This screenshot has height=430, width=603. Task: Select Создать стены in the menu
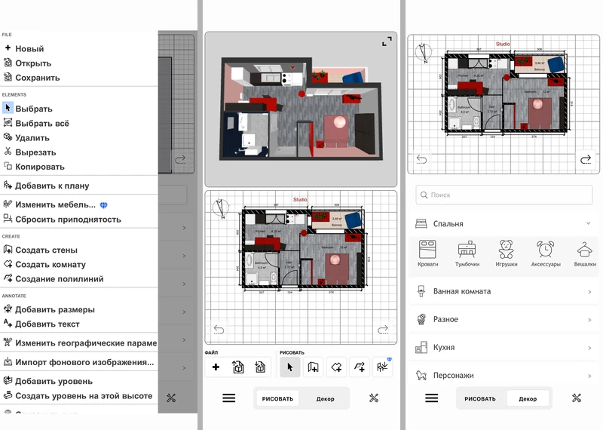pyautogui.click(x=46, y=250)
